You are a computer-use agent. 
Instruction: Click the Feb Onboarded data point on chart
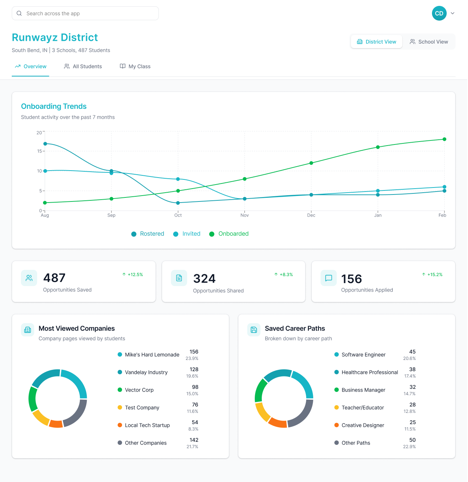tap(444, 139)
